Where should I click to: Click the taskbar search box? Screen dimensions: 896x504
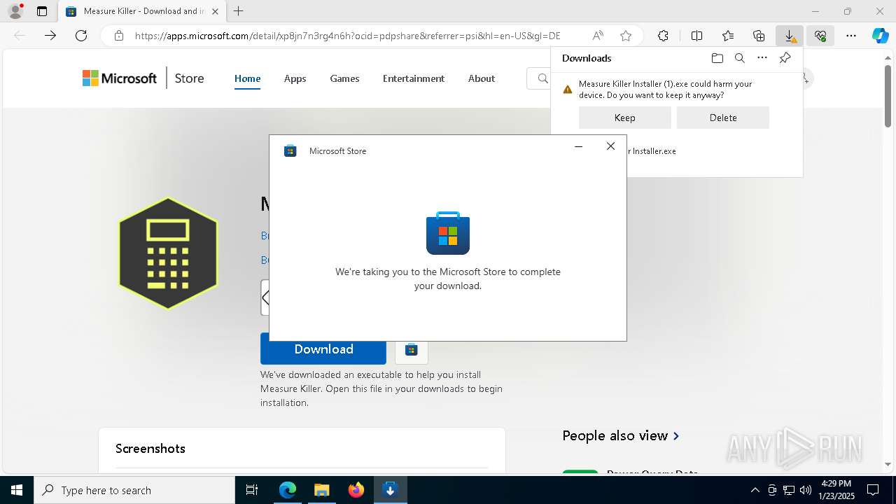[x=134, y=490]
